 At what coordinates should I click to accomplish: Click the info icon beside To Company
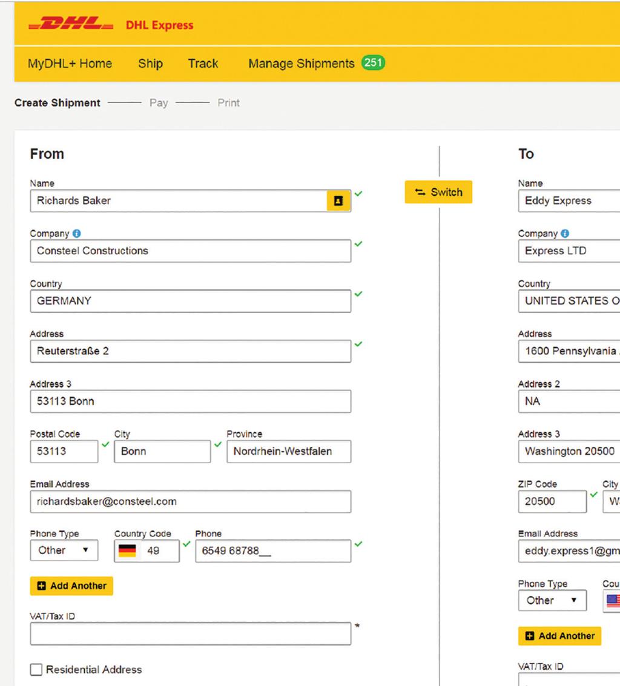click(x=565, y=234)
